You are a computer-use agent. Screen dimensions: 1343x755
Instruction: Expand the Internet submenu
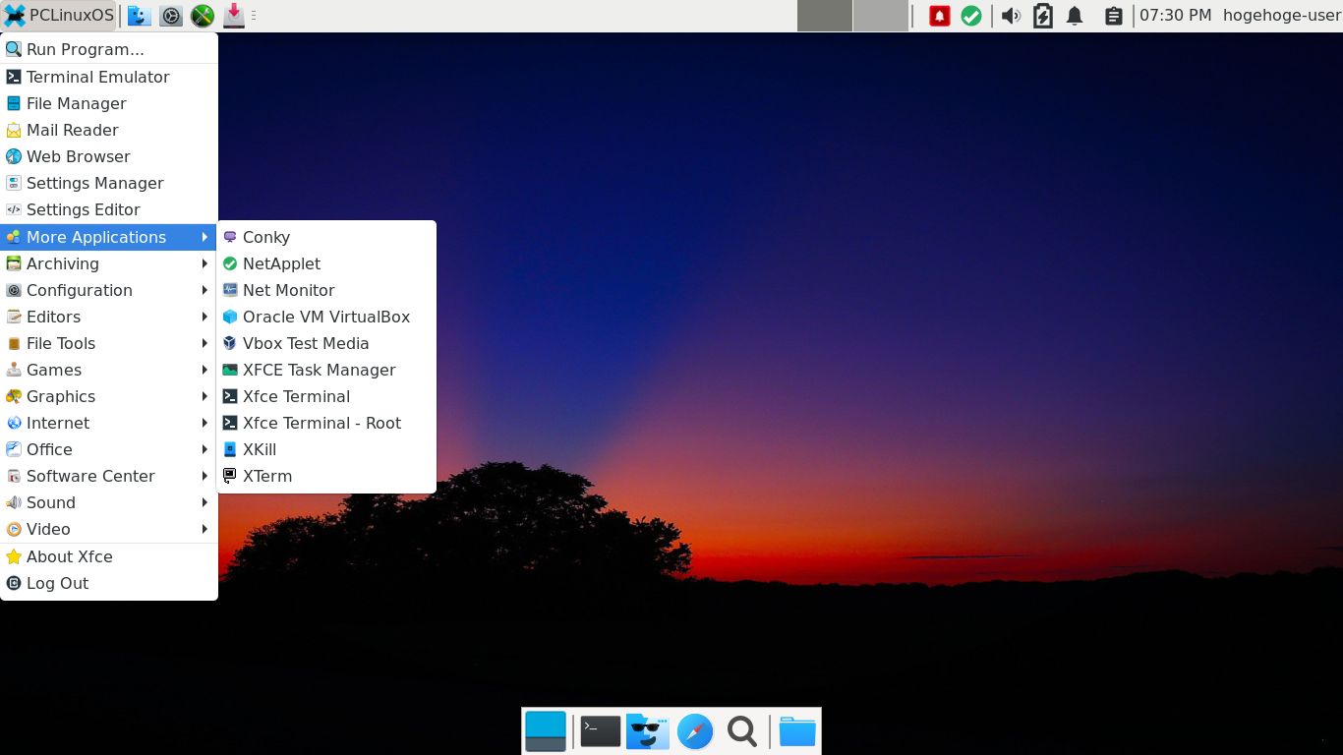[109, 423]
